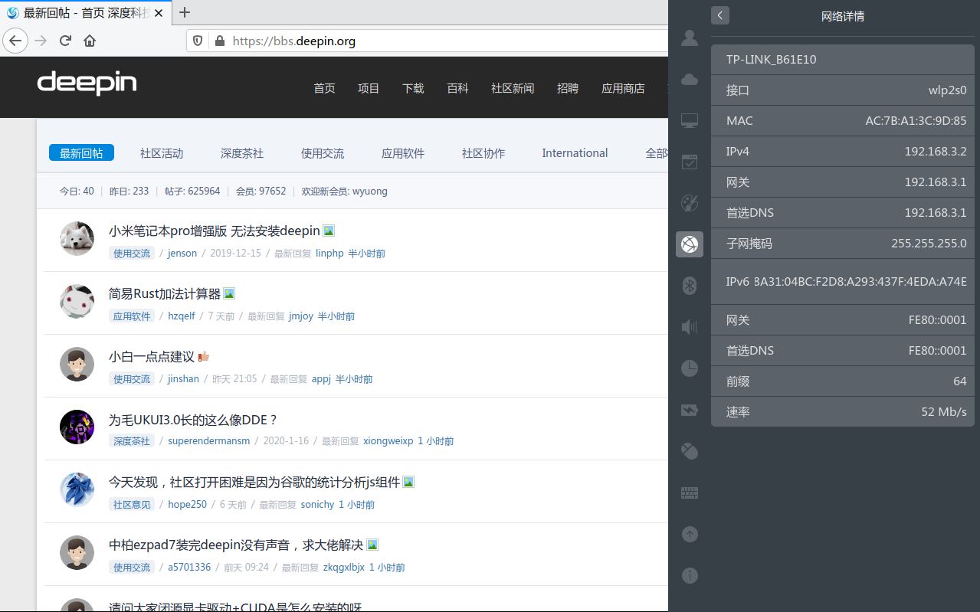Viewport: 980px width, 612px height.
Task: Go to browser home page icon
Action: (90, 41)
